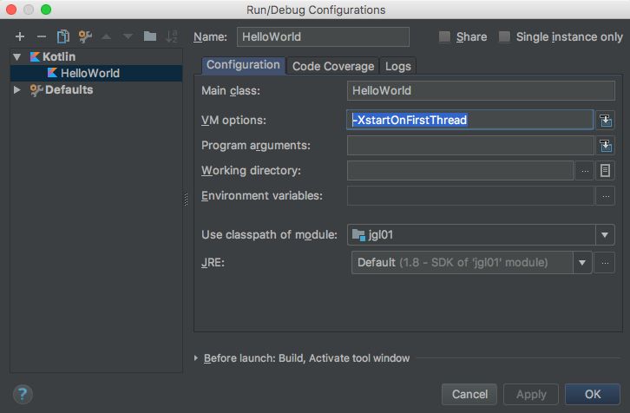The height and width of the screenshot is (413, 630).
Task: Add a new configuration with plus icon
Action: coord(20,36)
